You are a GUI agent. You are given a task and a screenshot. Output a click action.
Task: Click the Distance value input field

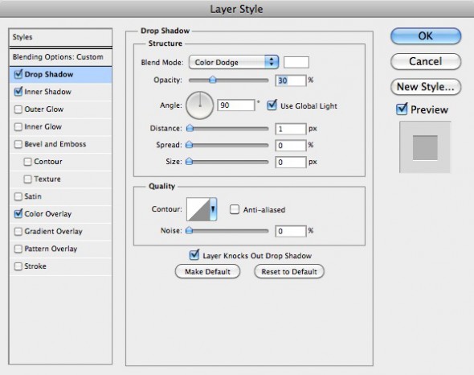point(291,129)
